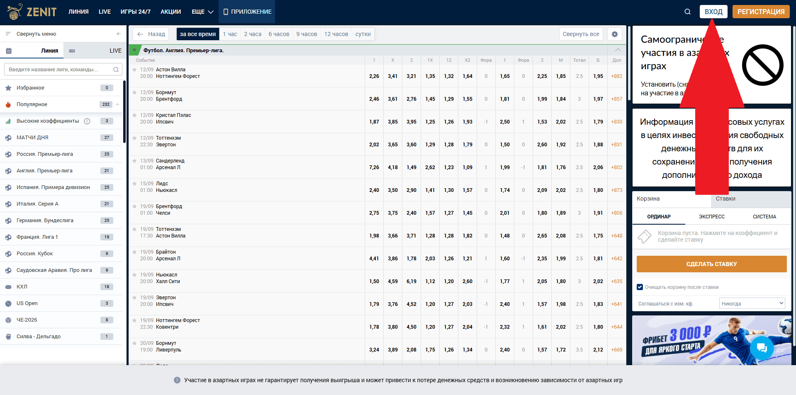The height and width of the screenshot is (395, 796).
Task: Click СДЕЛАТЬ СТАВКУ button
Action: tap(711, 264)
